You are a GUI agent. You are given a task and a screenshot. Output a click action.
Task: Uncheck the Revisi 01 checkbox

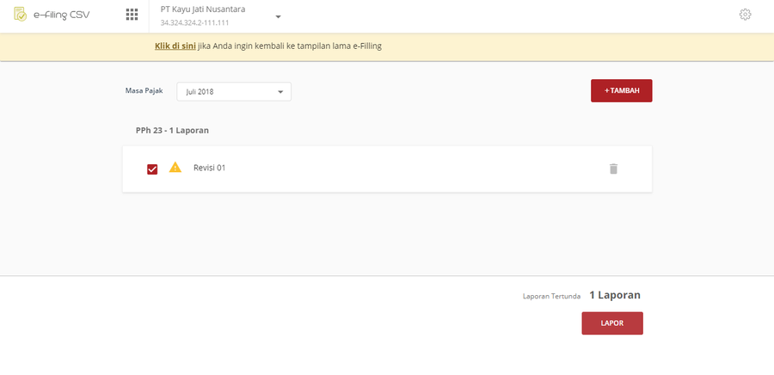tap(152, 169)
